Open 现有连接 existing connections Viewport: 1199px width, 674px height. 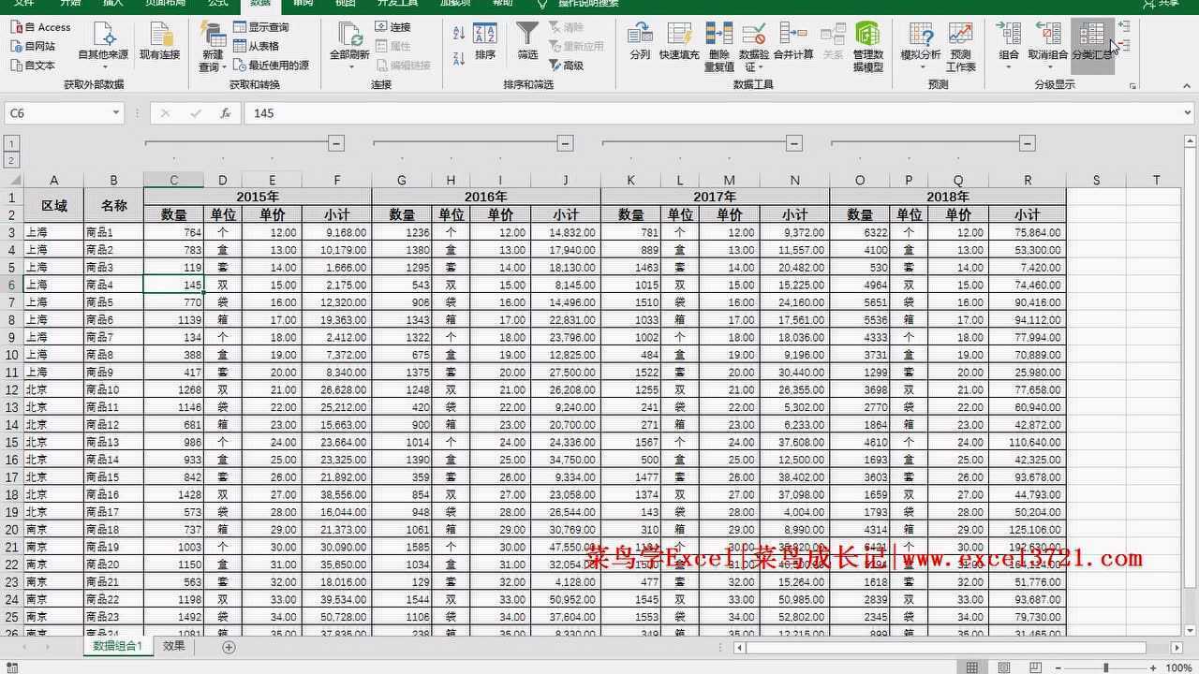[x=159, y=43]
